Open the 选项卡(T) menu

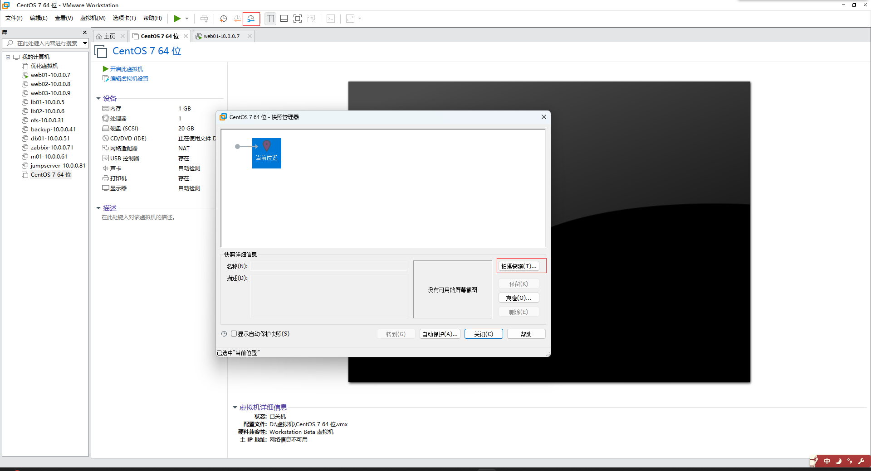(x=124, y=18)
